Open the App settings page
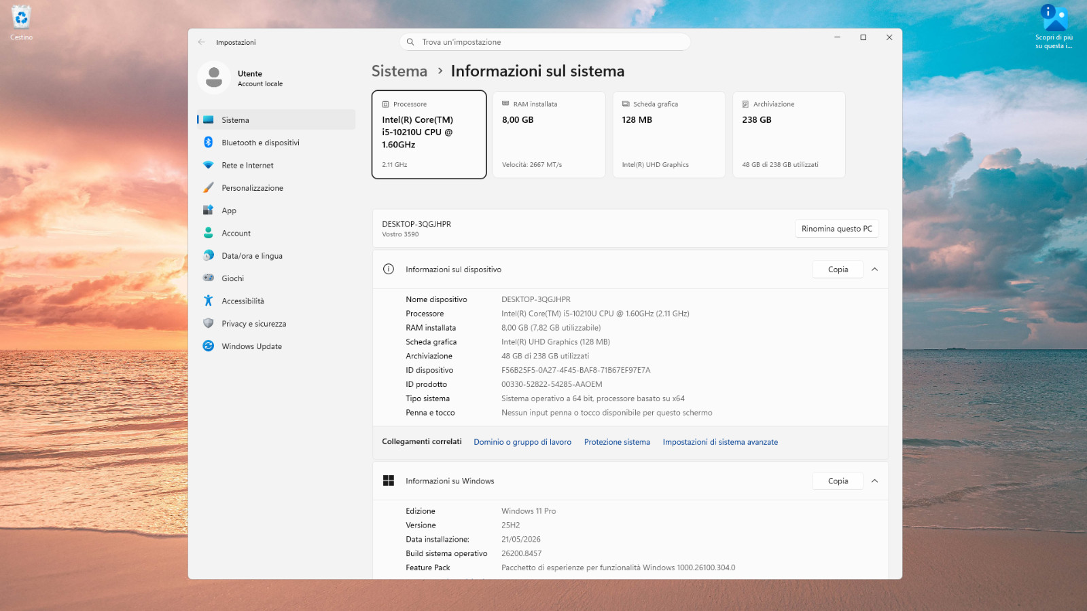This screenshot has height=611, width=1087. (x=277, y=210)
